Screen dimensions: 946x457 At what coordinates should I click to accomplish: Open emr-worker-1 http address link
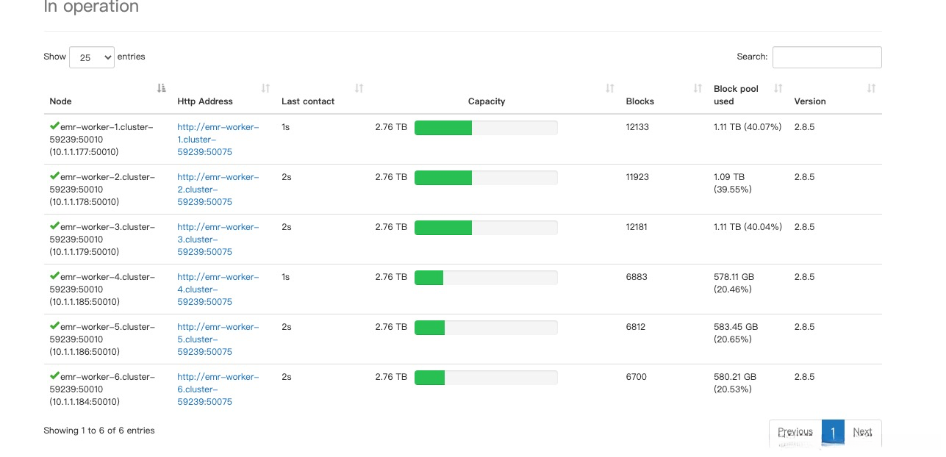point(218,140)
